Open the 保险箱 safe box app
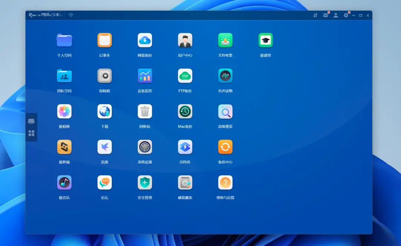 tap(104, 76)
